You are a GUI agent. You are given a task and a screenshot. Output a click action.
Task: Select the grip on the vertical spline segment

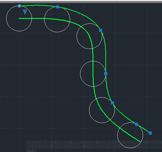click(106, 73)
